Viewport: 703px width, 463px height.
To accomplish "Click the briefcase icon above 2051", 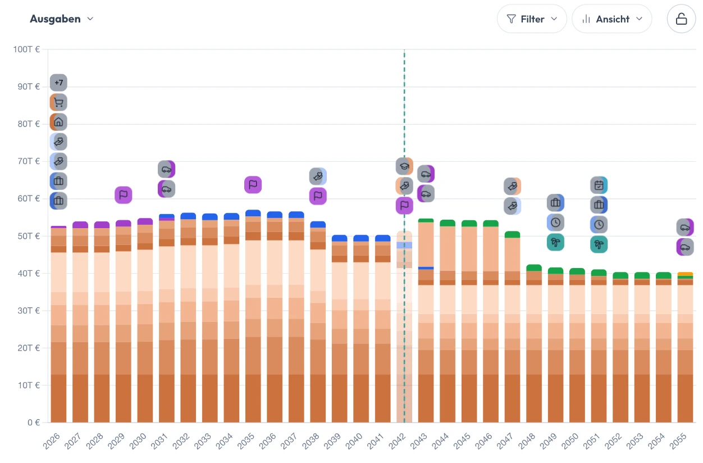I will [599, 205].
